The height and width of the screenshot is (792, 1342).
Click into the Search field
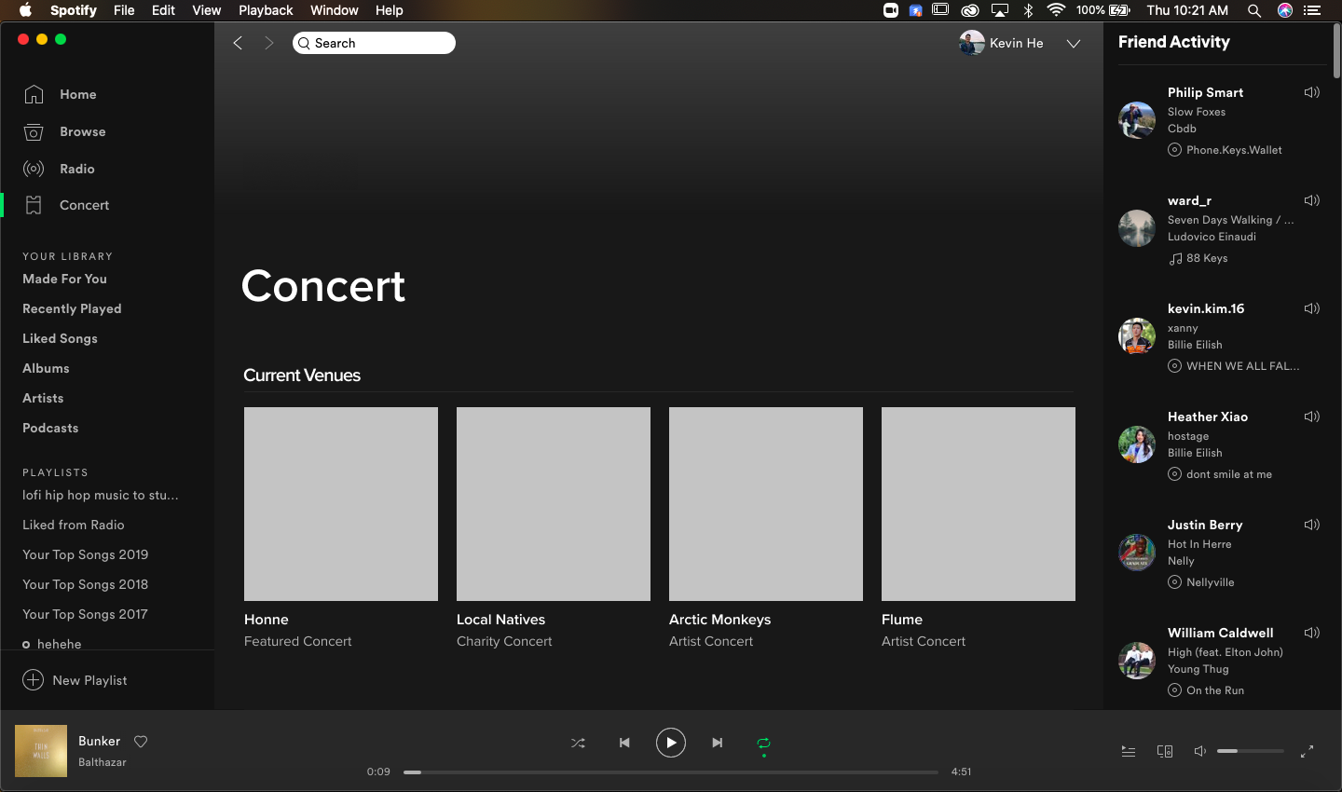(x=374, y=43)
